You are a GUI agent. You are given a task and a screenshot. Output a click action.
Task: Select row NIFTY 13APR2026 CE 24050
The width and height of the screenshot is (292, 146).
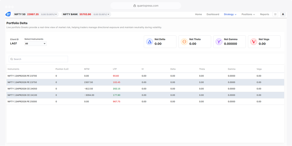(145, 89)
